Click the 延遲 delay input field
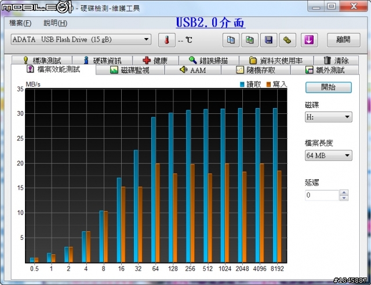The width and height of the screenshot is (371, 285). 322,195
